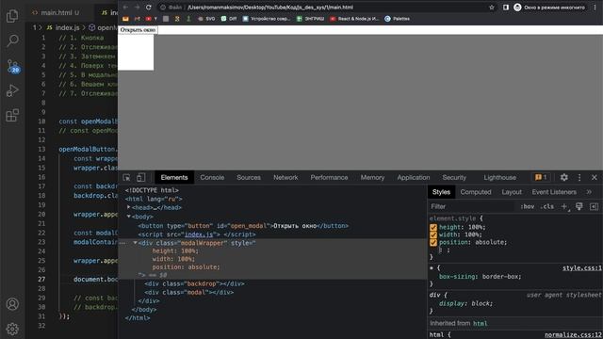This screenshot has height=339, width=603.
Task: Uncheck position: absolute declaration
Action: click(x=433, y=242)
